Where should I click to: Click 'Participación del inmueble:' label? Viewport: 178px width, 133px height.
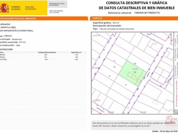[x=107, y=26]
